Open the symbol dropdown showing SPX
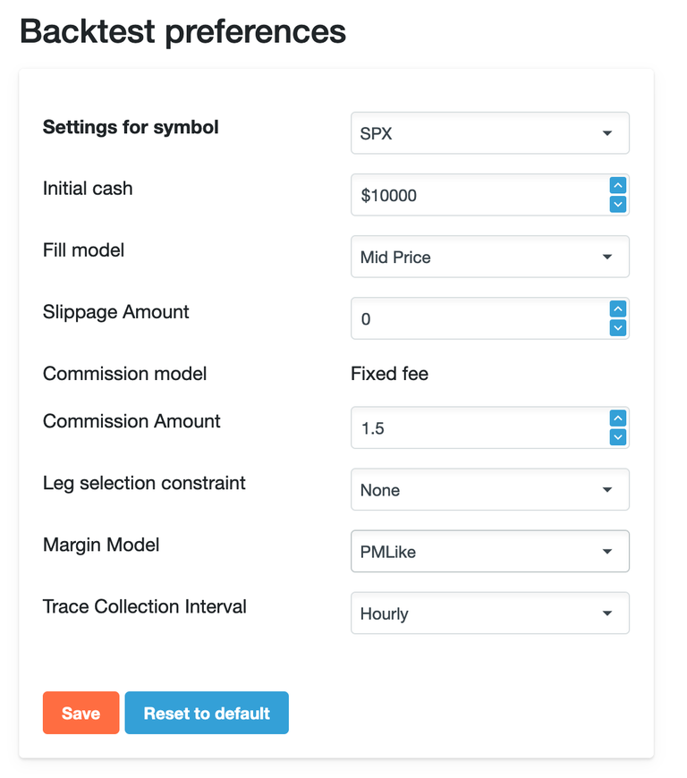Screen dimensions: 687x778 point(490,131)
